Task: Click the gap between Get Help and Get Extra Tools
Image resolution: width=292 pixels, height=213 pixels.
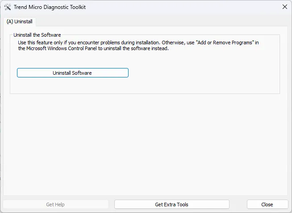Action: 111,204
